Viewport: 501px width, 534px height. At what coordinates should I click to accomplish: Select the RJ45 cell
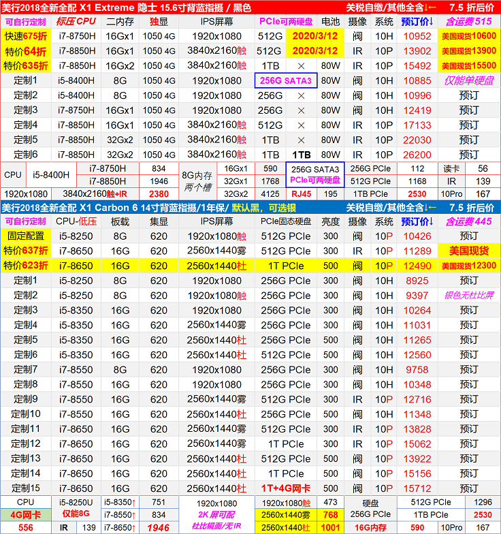click(301, 194)
